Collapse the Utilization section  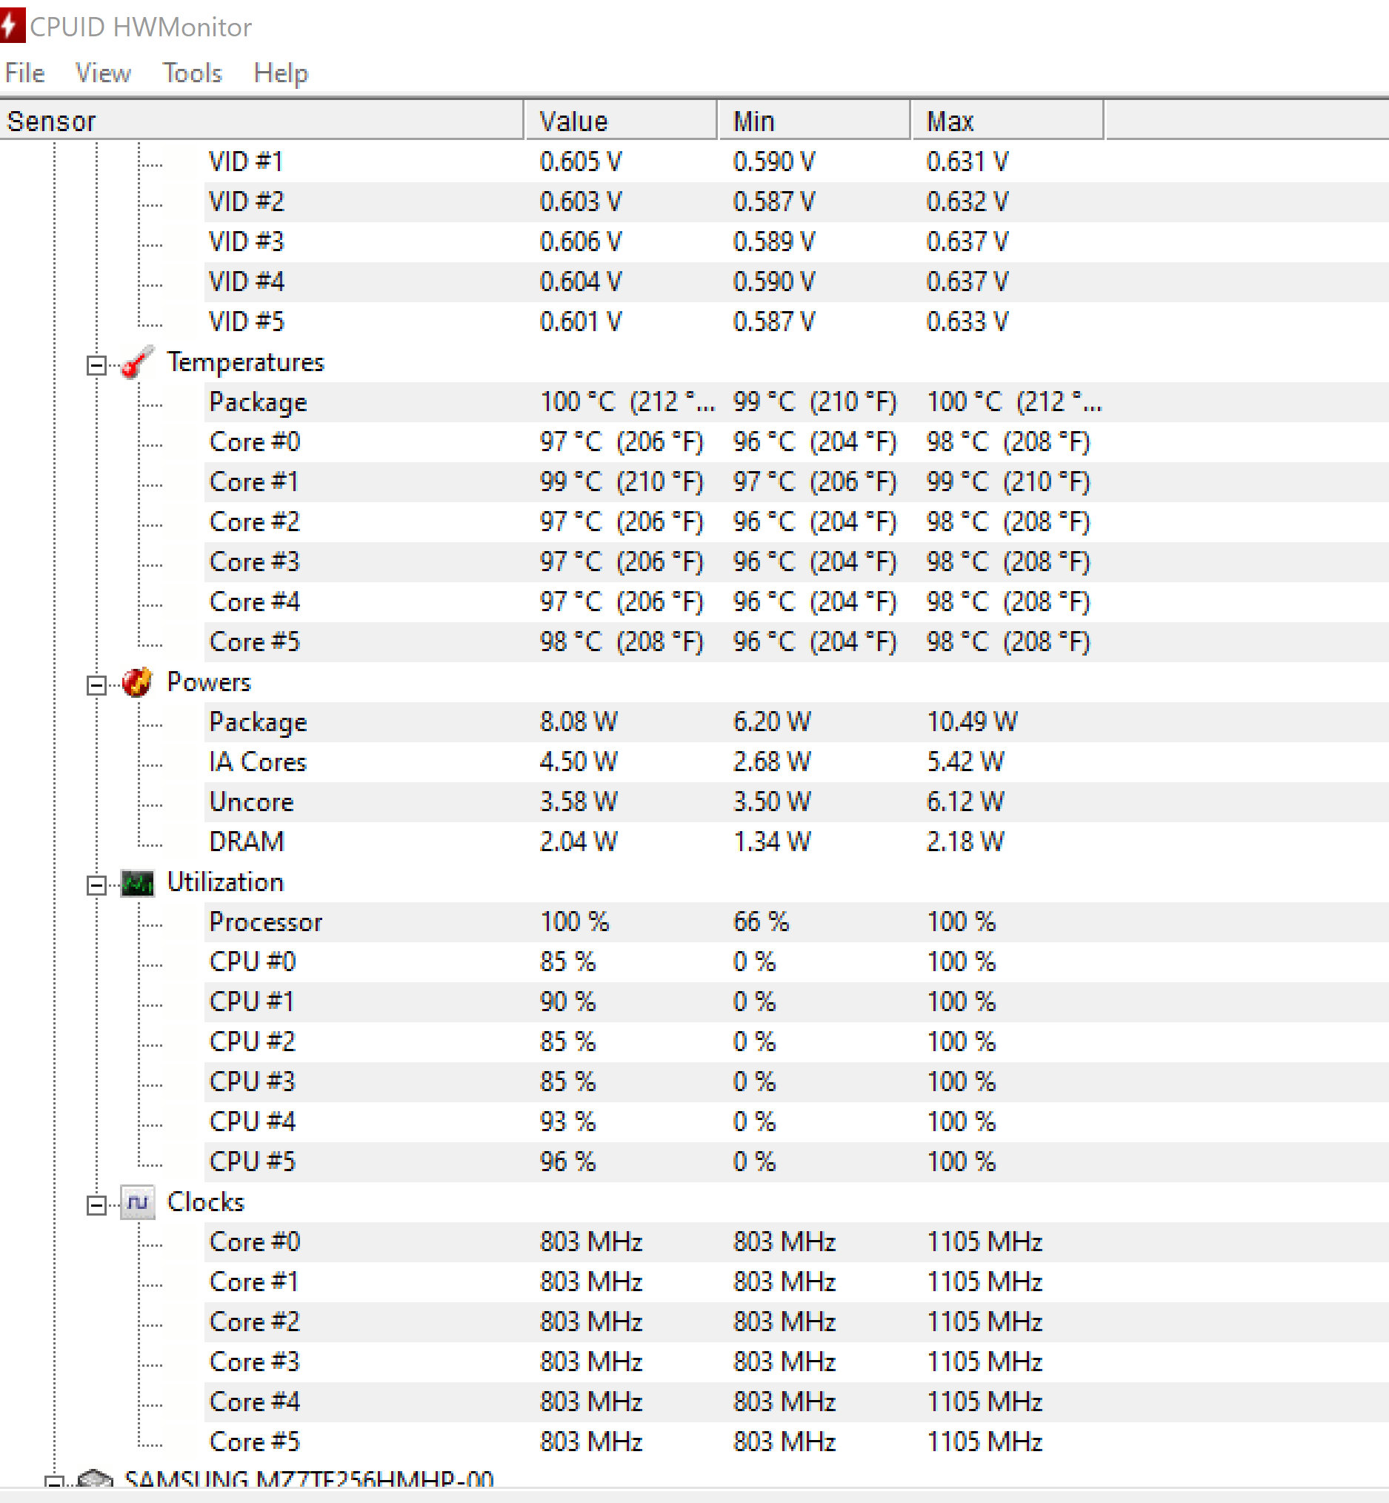click(96, 885)
